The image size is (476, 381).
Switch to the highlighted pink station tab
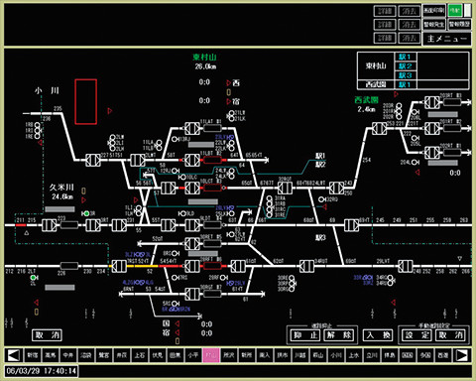coord(210,355)
